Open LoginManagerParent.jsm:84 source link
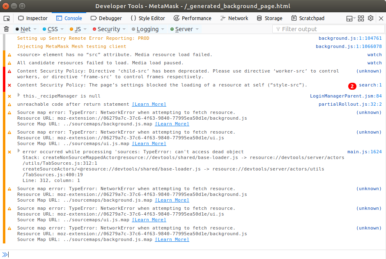The image size is (386, 259). pos(346,96)
